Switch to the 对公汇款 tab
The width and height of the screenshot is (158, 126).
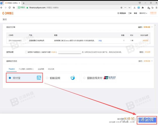point(51,69)
